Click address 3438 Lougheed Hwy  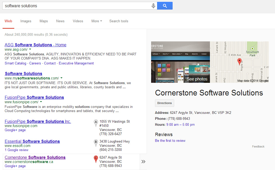[x=115, y=142]
